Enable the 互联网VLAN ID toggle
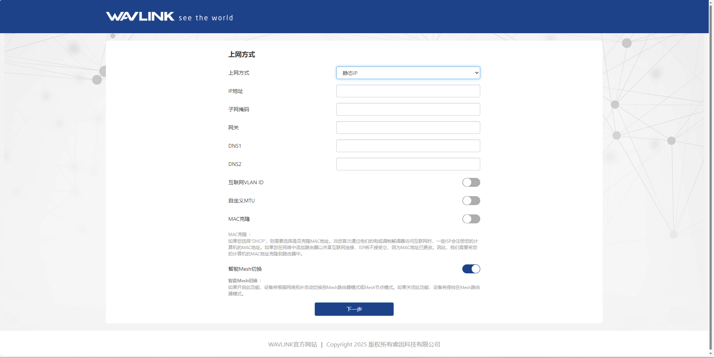Viewport: 714px width, 358px height. [x=471, y=182]
